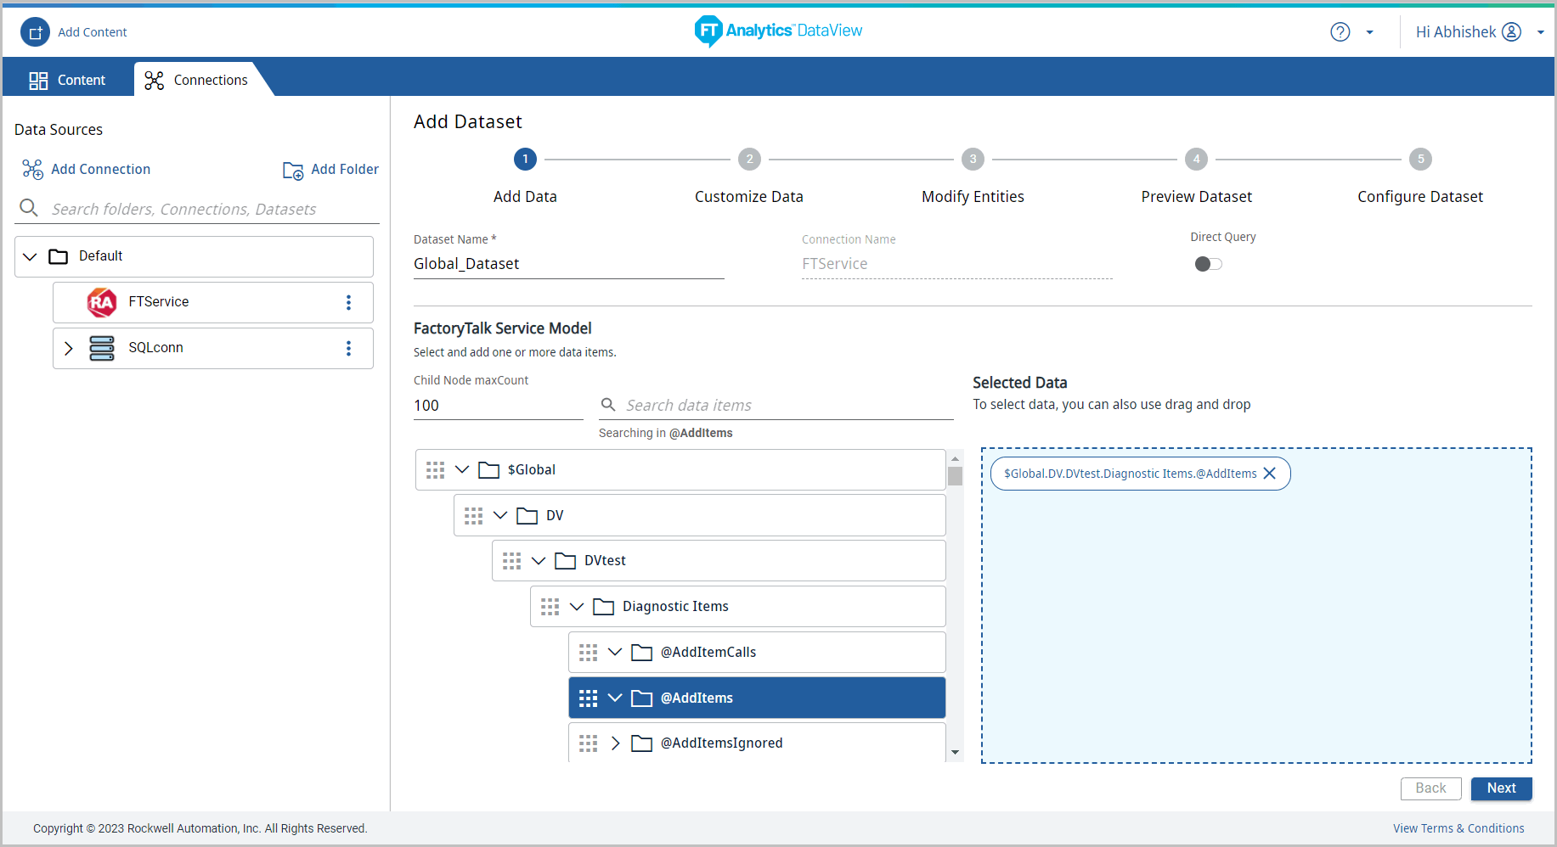Image resolution: width=1557 pixels, height=847 pixels.
Task: Click the Hi Abhishek greeting text
Action: (1456, 32)
